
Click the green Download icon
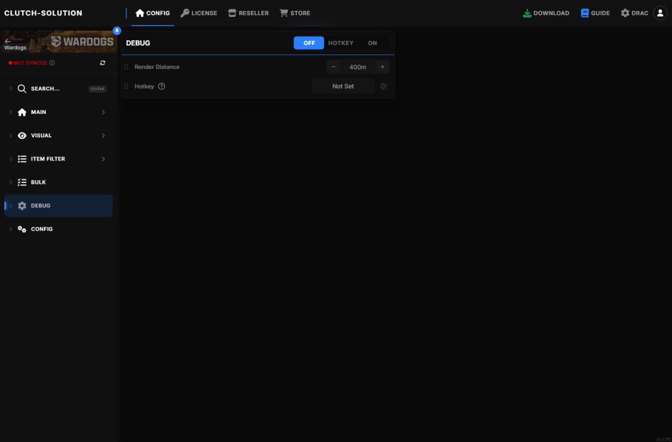click(x=527, y=13)
